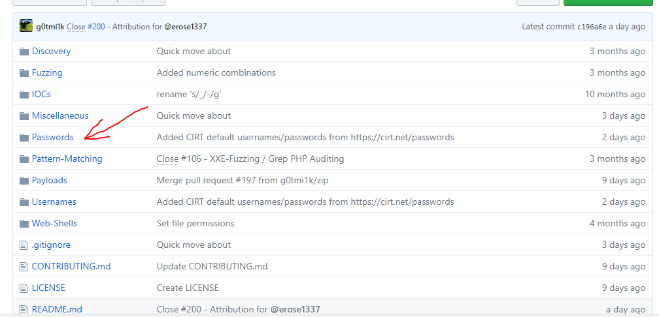Click the IOCs folder icon
Screen dimensions: 659x317
pyautogui.click(x=24, y=95)
